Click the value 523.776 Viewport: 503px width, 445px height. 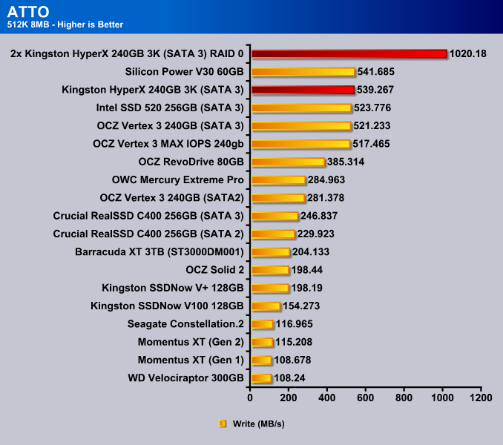tap(372, 108)
